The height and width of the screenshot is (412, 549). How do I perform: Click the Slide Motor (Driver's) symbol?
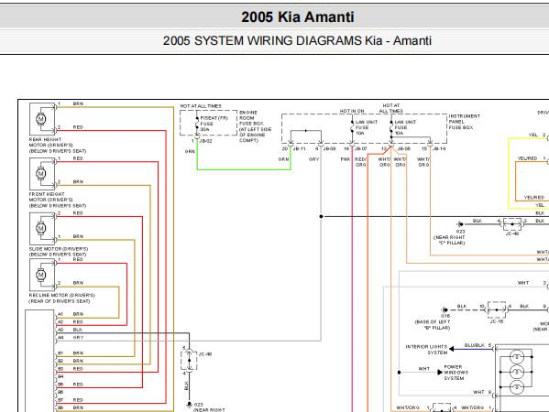pos(42,228)
